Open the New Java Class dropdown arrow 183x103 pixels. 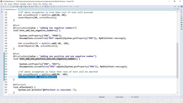click(34, 7)
